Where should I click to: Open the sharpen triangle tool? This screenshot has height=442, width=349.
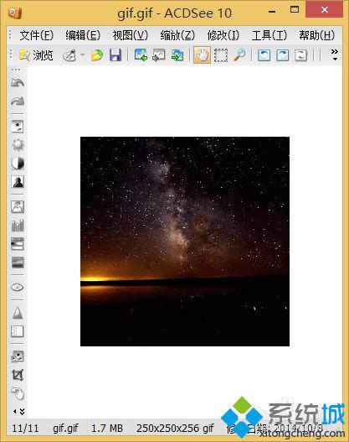point(18,313)
